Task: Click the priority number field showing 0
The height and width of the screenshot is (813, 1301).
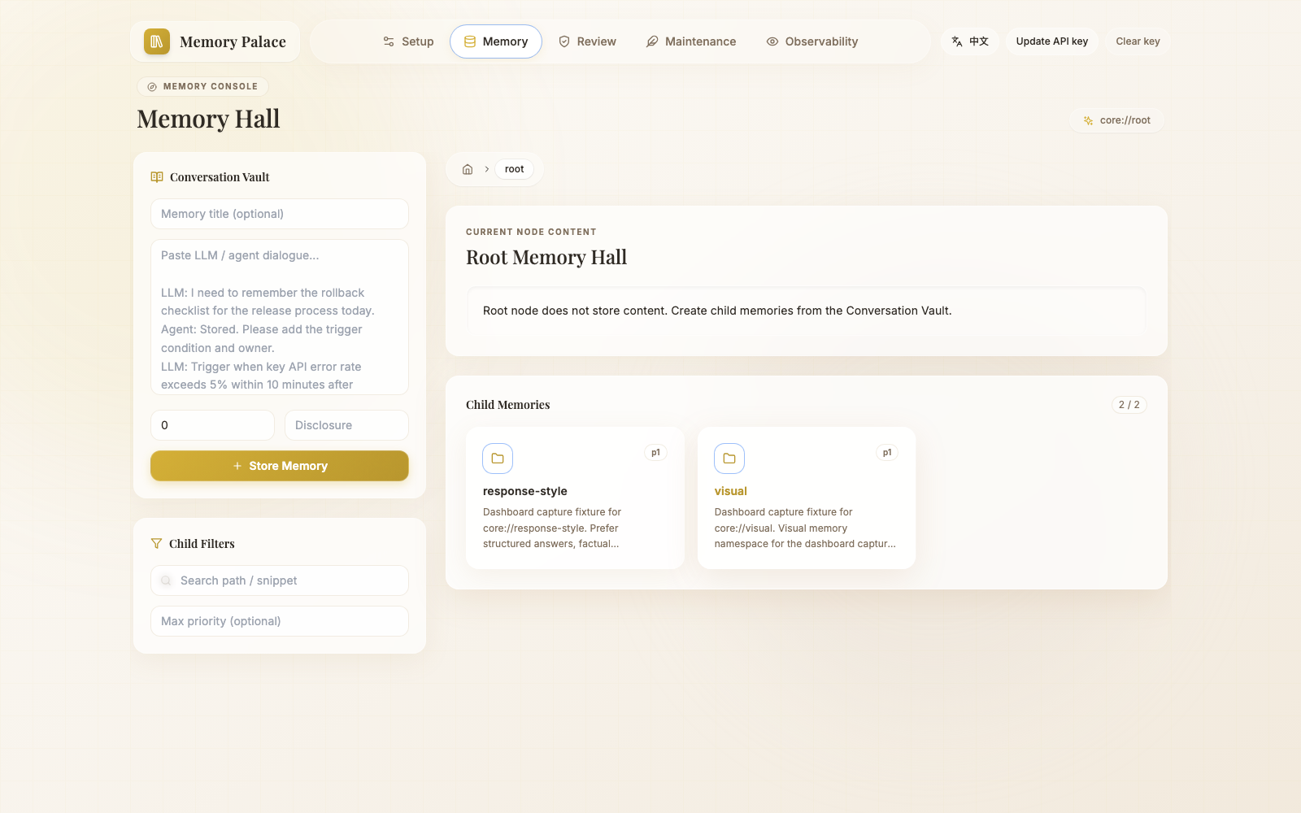Action: pos(212,425)
